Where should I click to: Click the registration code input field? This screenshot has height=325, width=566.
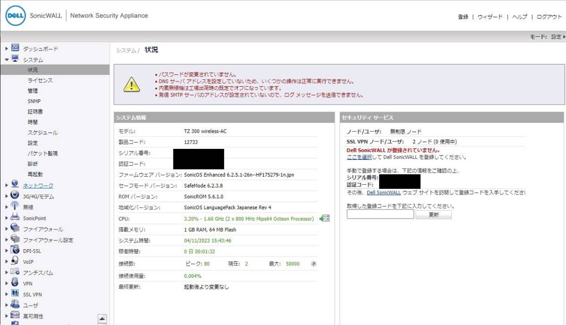pos(380,214)
